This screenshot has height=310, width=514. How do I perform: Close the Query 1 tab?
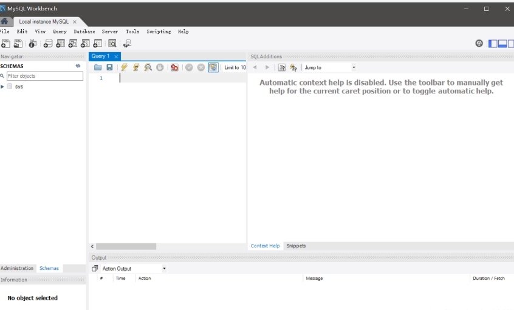pyautogui.click(x=116, y=56)
